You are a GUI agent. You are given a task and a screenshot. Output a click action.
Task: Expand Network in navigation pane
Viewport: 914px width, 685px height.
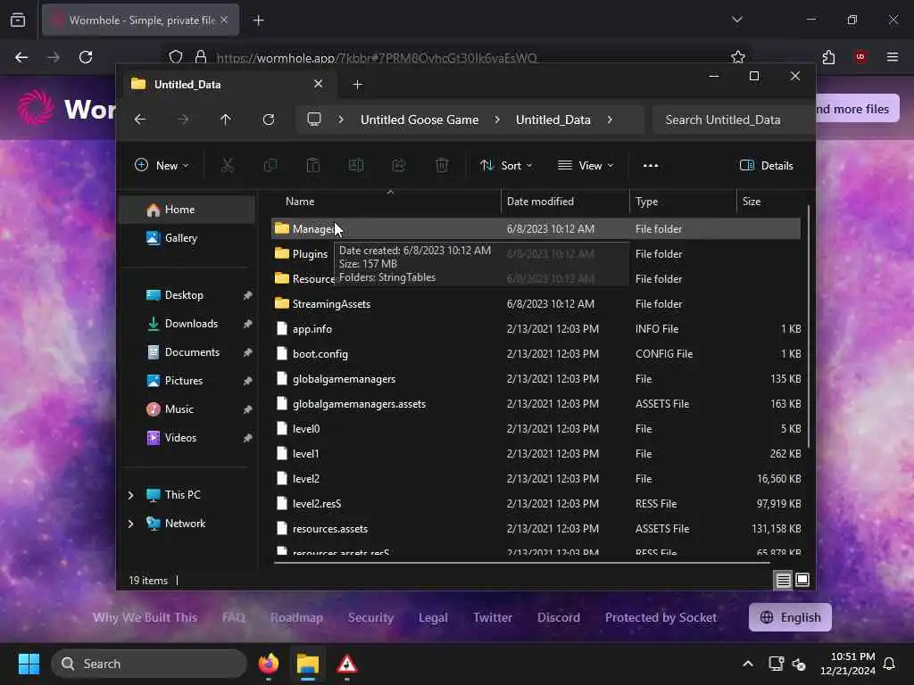click(x=130, y=524)
